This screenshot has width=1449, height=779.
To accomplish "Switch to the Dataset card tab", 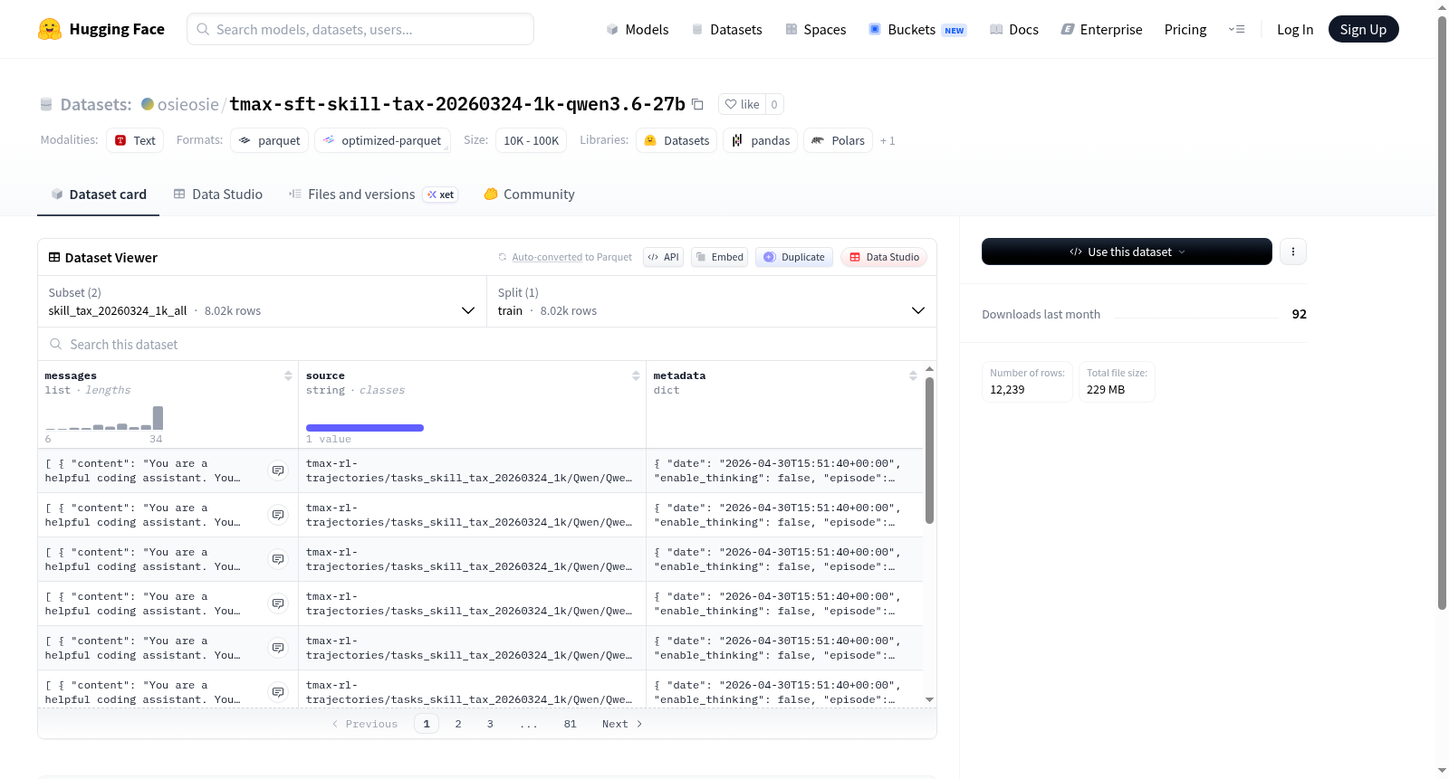I will (99, 195).
